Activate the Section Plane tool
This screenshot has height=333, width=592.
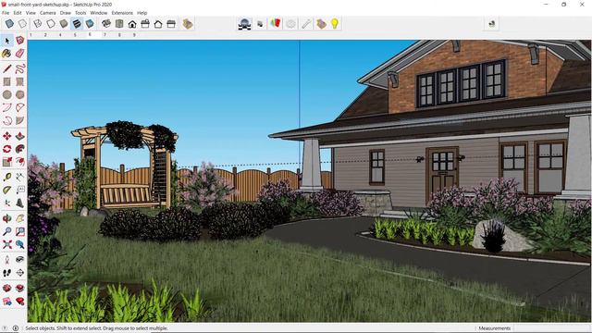click(20, 272)
